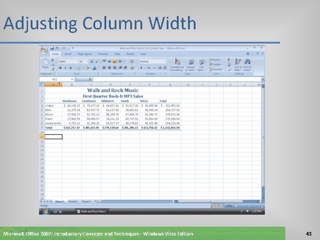Image resolution: width=320 pixels, height=240 pixels.
Task: Open Find & Select menu
Action: pos(247,65)
